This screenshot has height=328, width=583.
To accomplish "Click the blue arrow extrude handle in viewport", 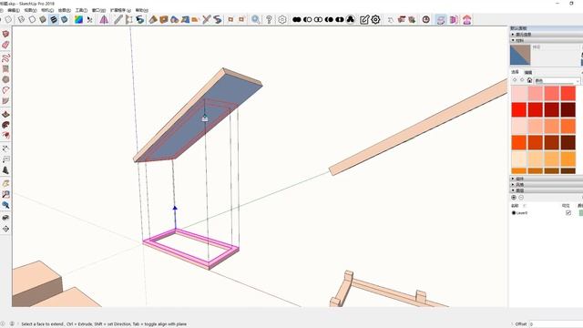I will tap(175, 209).
